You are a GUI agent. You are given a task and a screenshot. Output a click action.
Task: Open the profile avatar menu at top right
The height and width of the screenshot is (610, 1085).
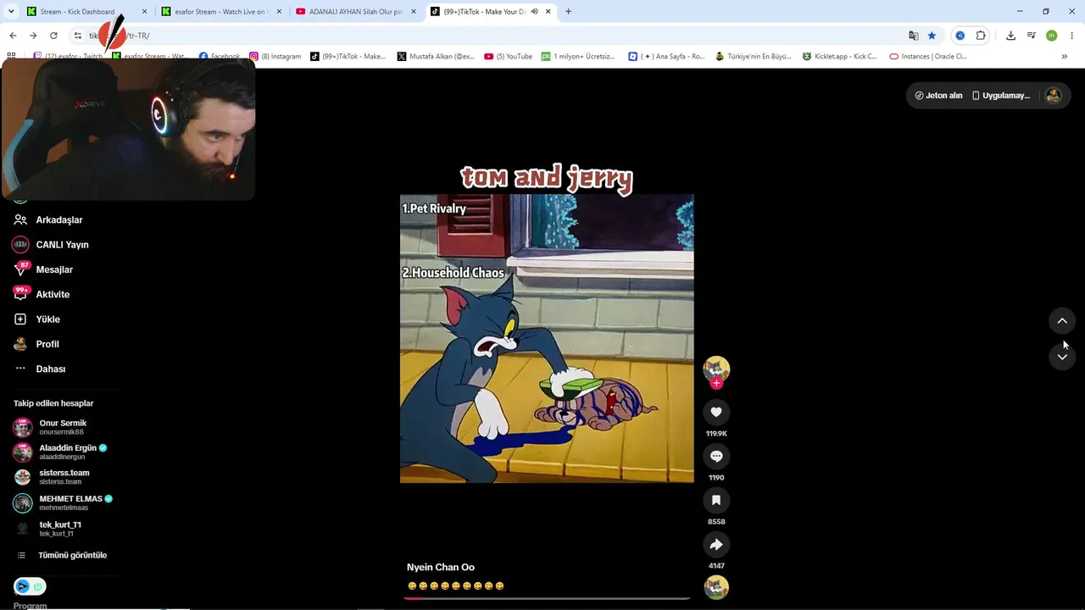(1054, 96)
